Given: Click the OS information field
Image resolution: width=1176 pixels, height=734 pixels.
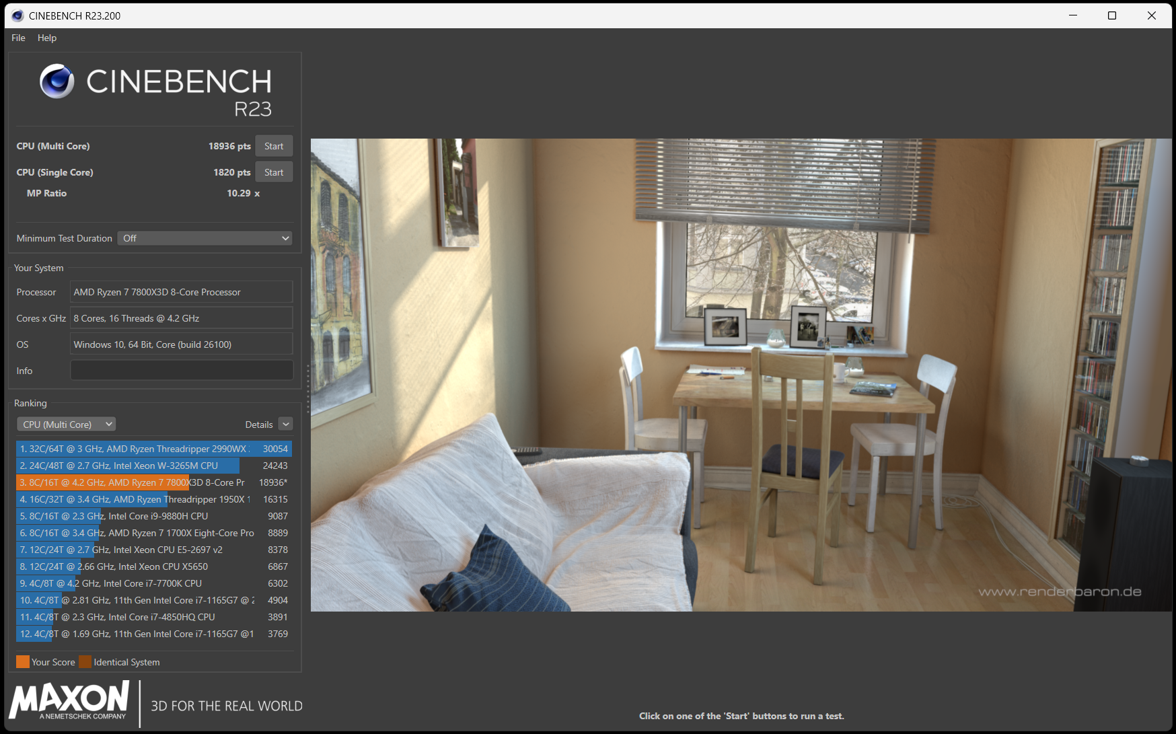Looking at the screenshot, I should tap(182, 344).
